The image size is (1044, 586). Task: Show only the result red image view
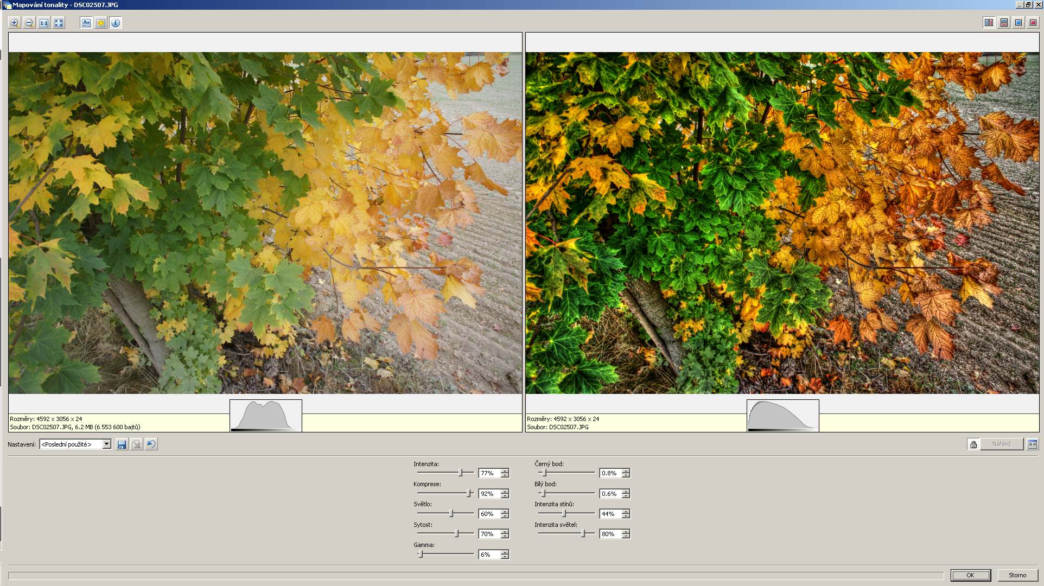[x=1033, y=23]
